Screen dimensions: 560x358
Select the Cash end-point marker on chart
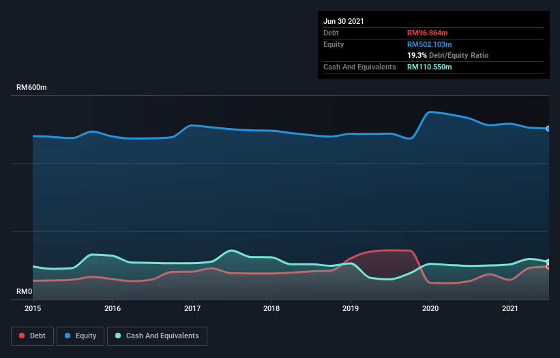(548, 262)
